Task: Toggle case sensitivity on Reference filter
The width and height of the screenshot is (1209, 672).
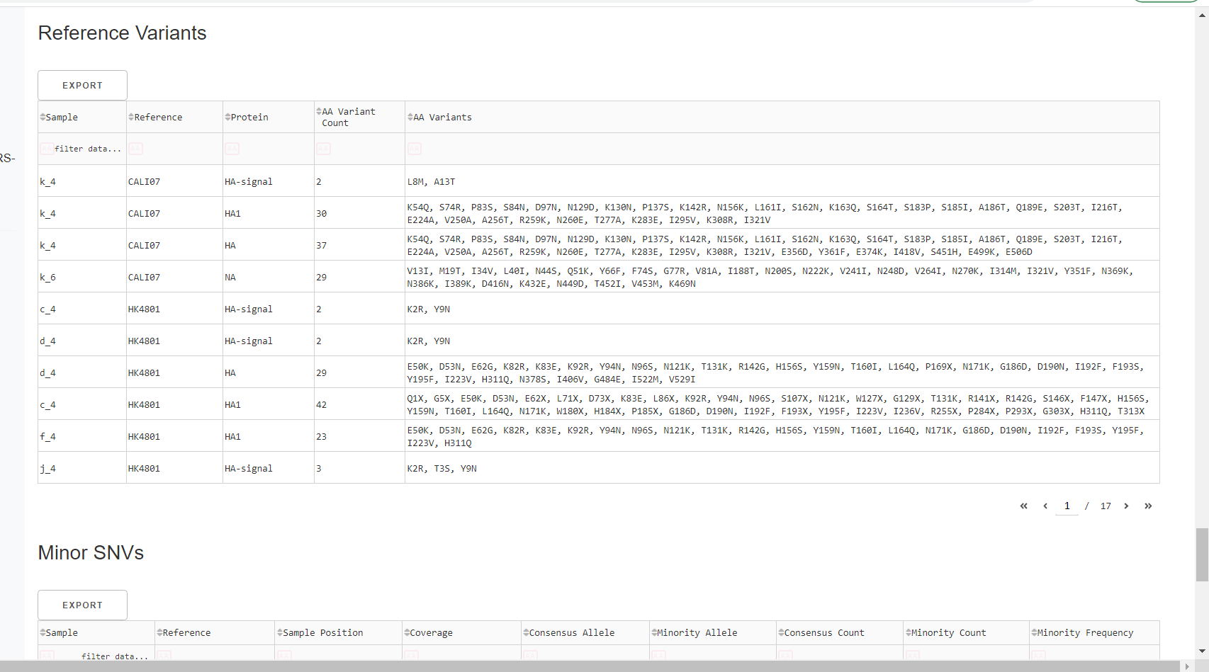Action: (x=135, y=149)
